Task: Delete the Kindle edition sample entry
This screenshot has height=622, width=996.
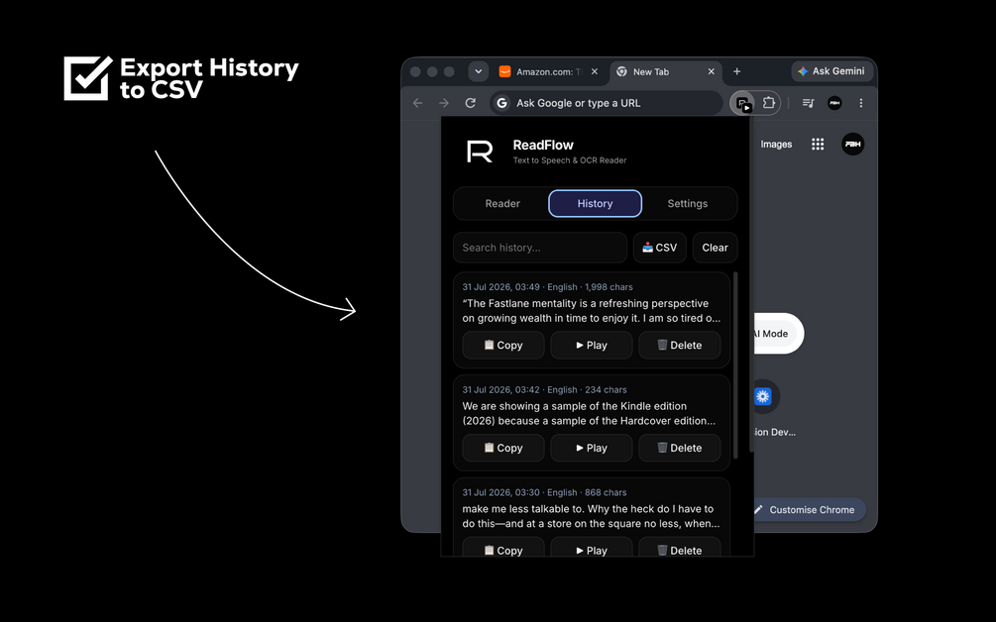Action: [680, 448]
